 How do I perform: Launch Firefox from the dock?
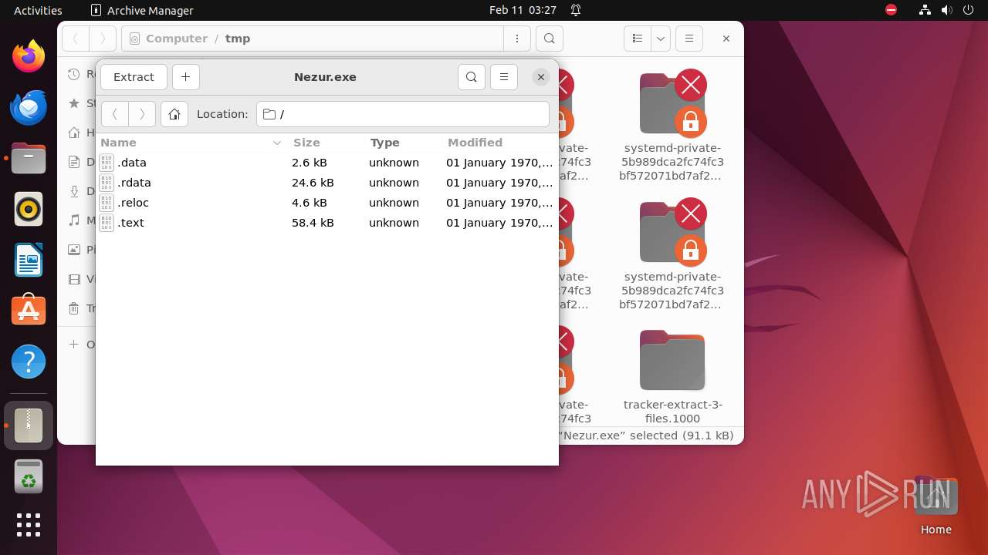29,56
